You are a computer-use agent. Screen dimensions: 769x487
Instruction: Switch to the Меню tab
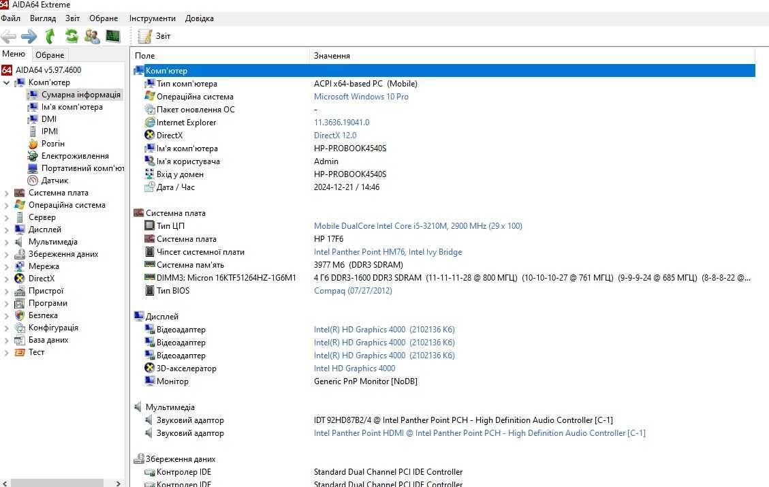pyautogui.click(x=14, y=54)
